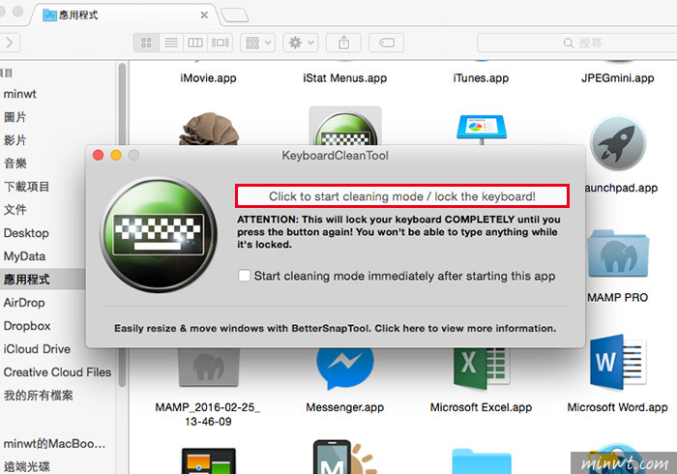Switch Finder to list view

click(171, 43)
